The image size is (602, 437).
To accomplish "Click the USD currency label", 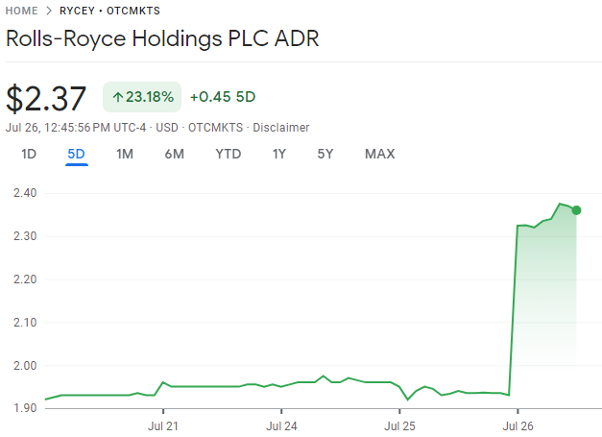I will (167, 128).
